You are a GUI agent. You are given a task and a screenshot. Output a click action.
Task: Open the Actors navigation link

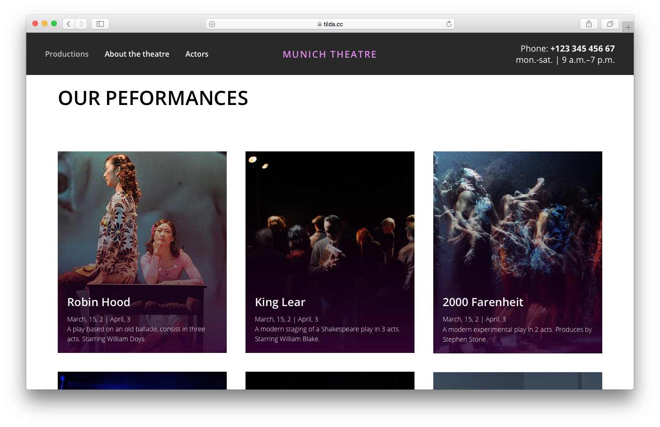(x=197, y=54)
